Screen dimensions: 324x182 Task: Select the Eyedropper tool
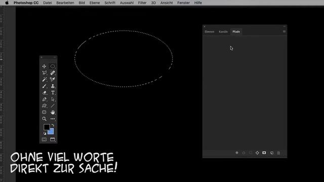click(x=53, y=79)
